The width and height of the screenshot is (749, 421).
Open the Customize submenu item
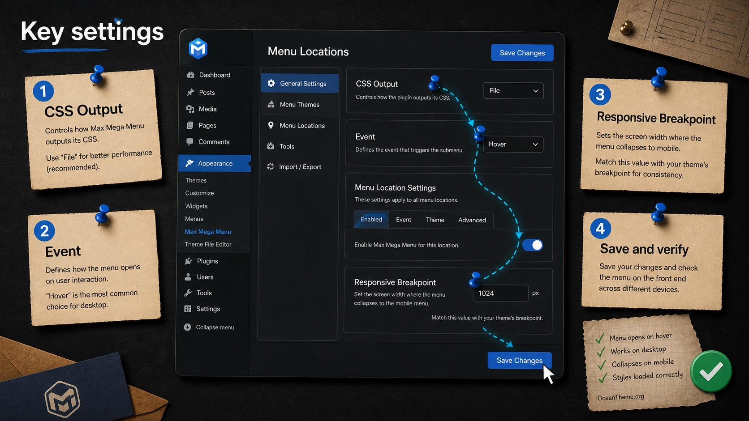pyautogui.click(x=199, y=193)
